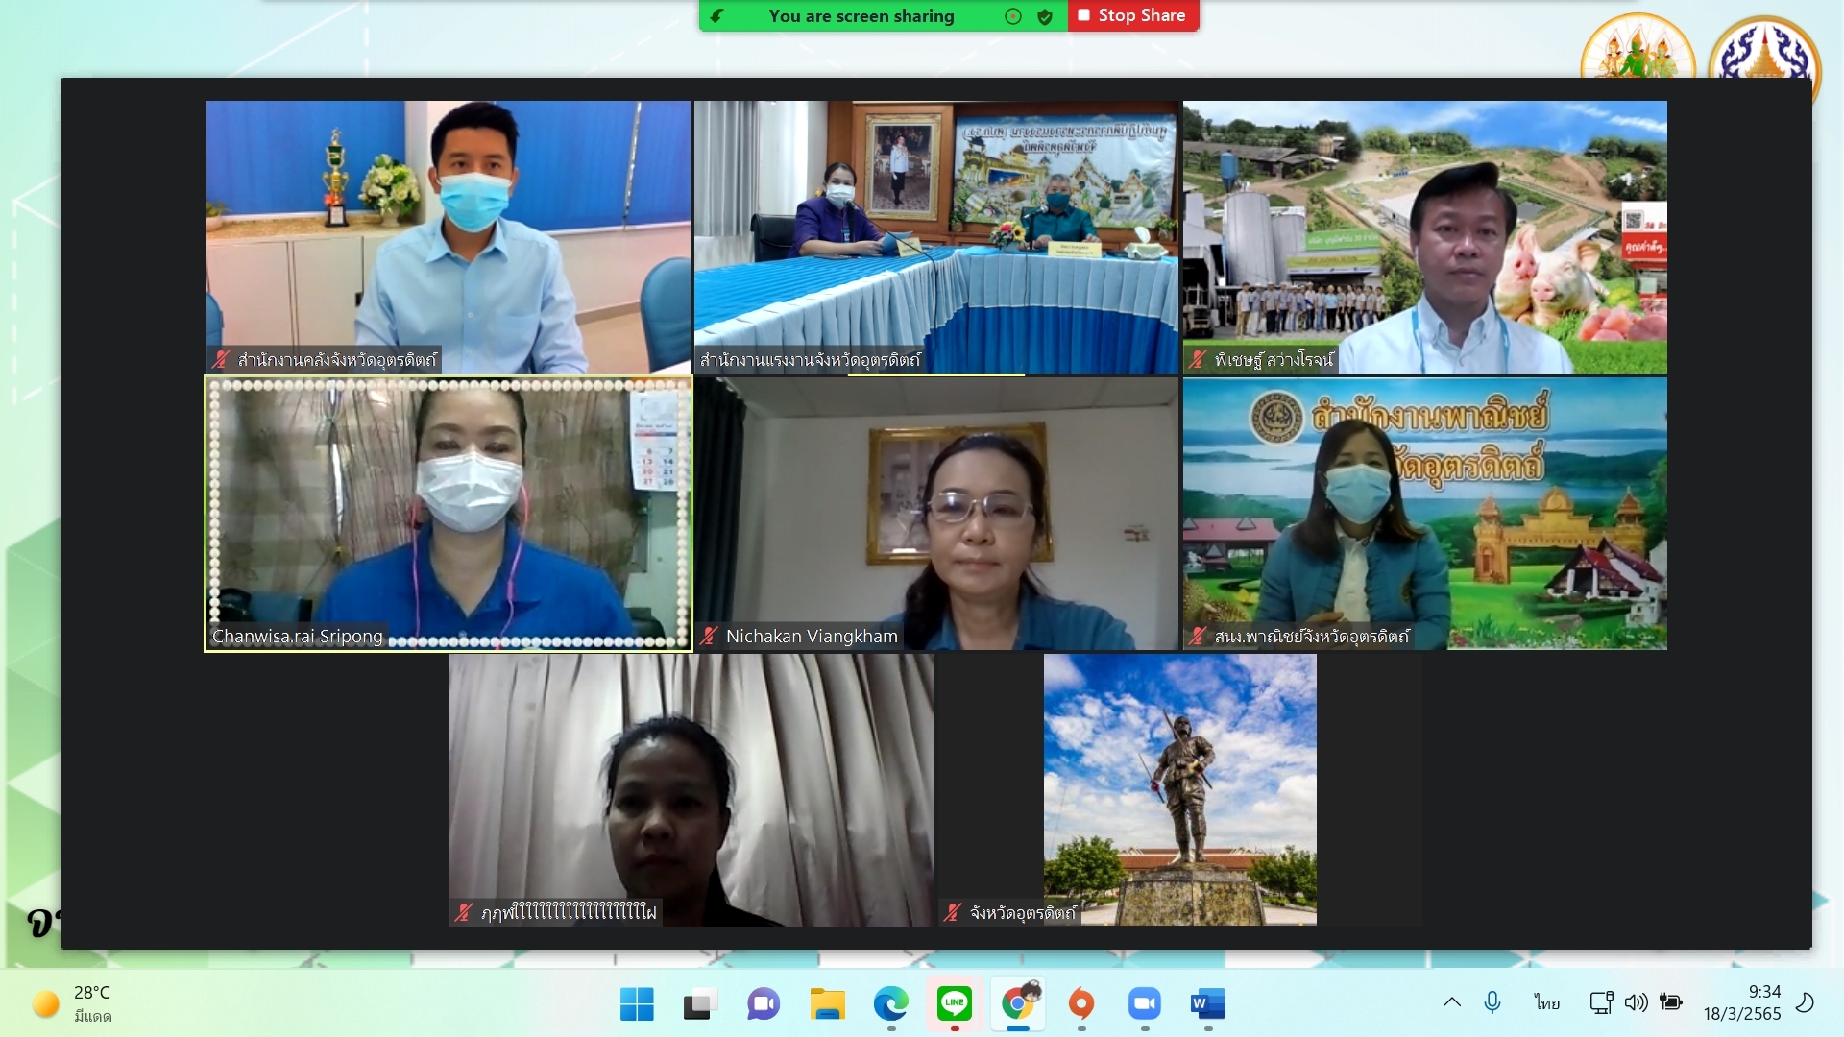Open the LINE app from taskbar
The width and height of the screenshot is (1844, 1037).
[954, 1003]
